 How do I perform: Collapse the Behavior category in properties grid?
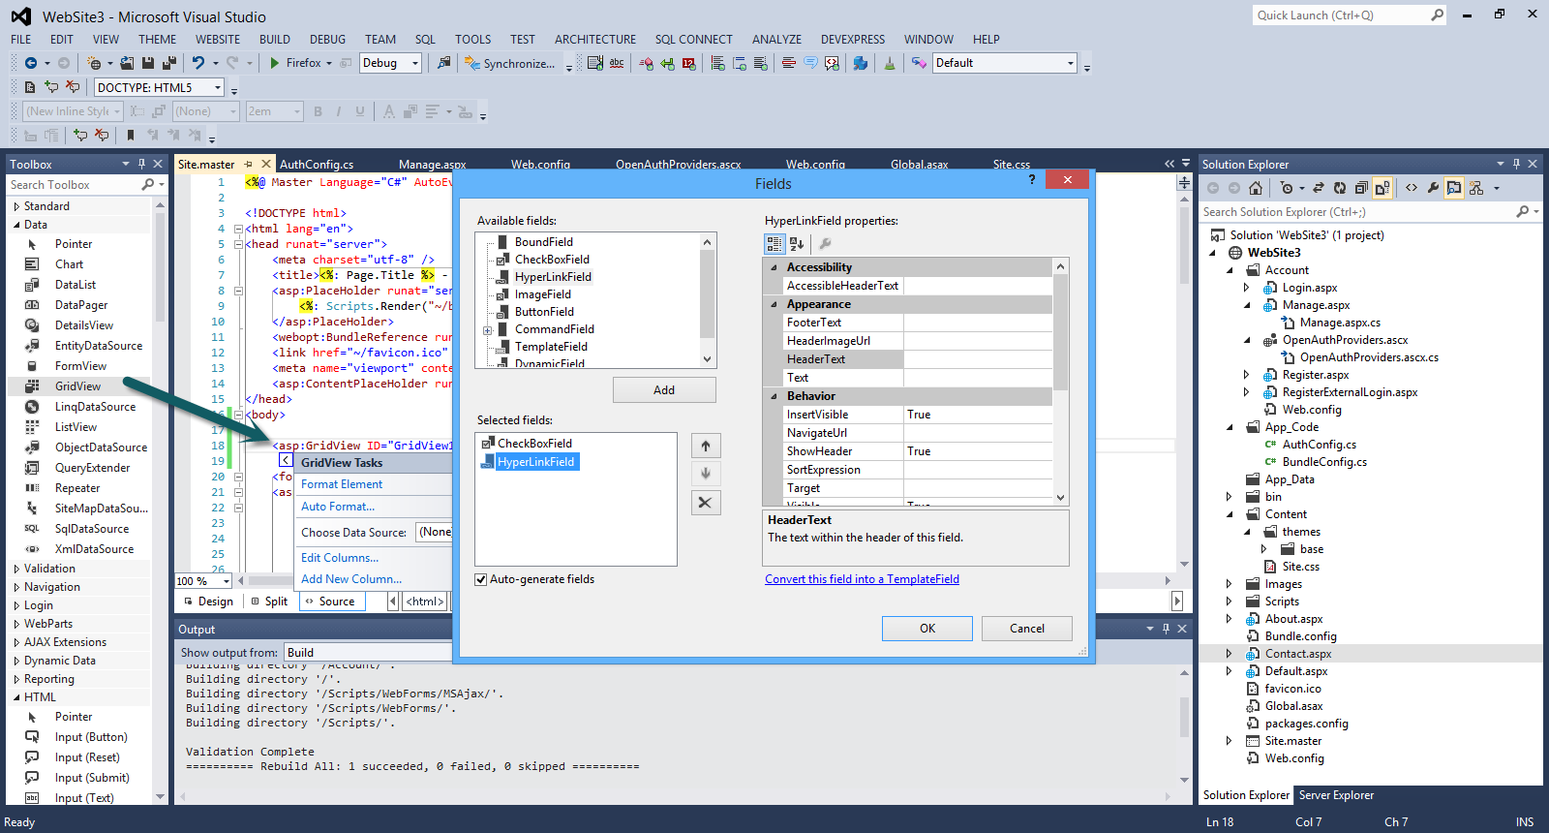point(774,396)
